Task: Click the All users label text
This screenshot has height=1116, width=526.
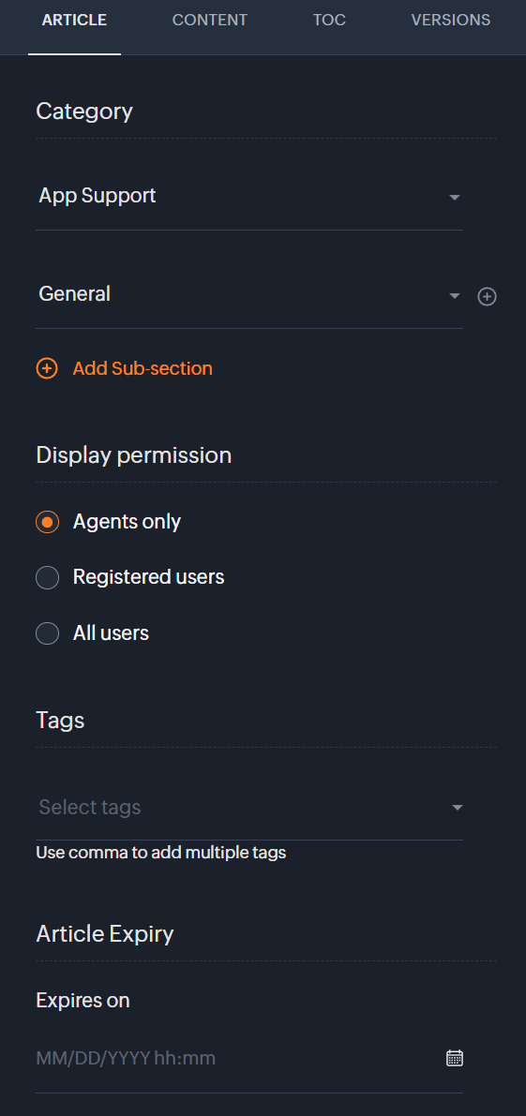Action: point(111,632)
